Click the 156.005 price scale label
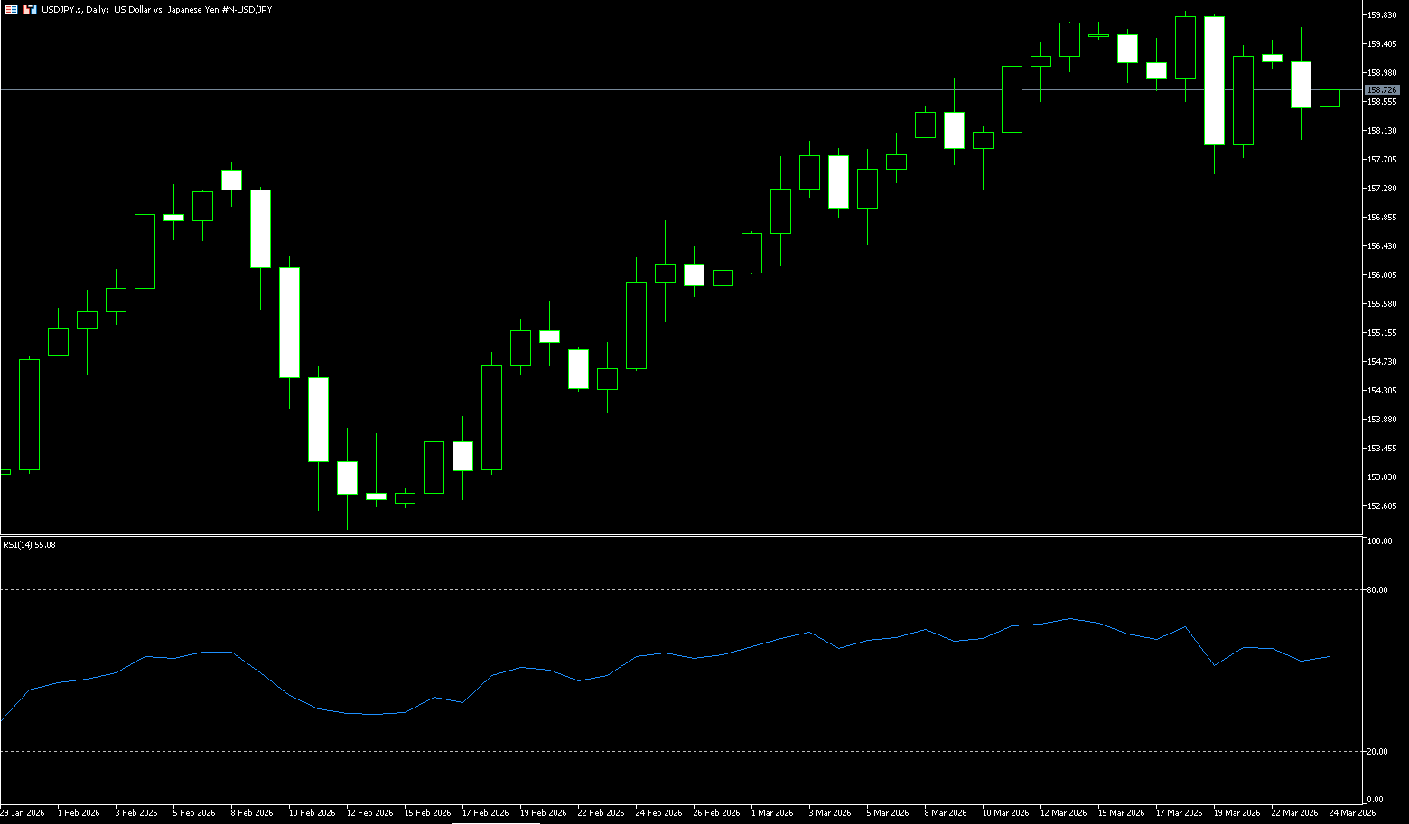Viewport: 1409px width, 824px height. pos(1382,275)
